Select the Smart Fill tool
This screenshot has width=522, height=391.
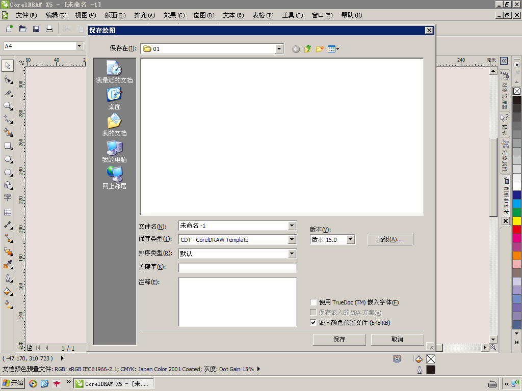pos(8,132)
